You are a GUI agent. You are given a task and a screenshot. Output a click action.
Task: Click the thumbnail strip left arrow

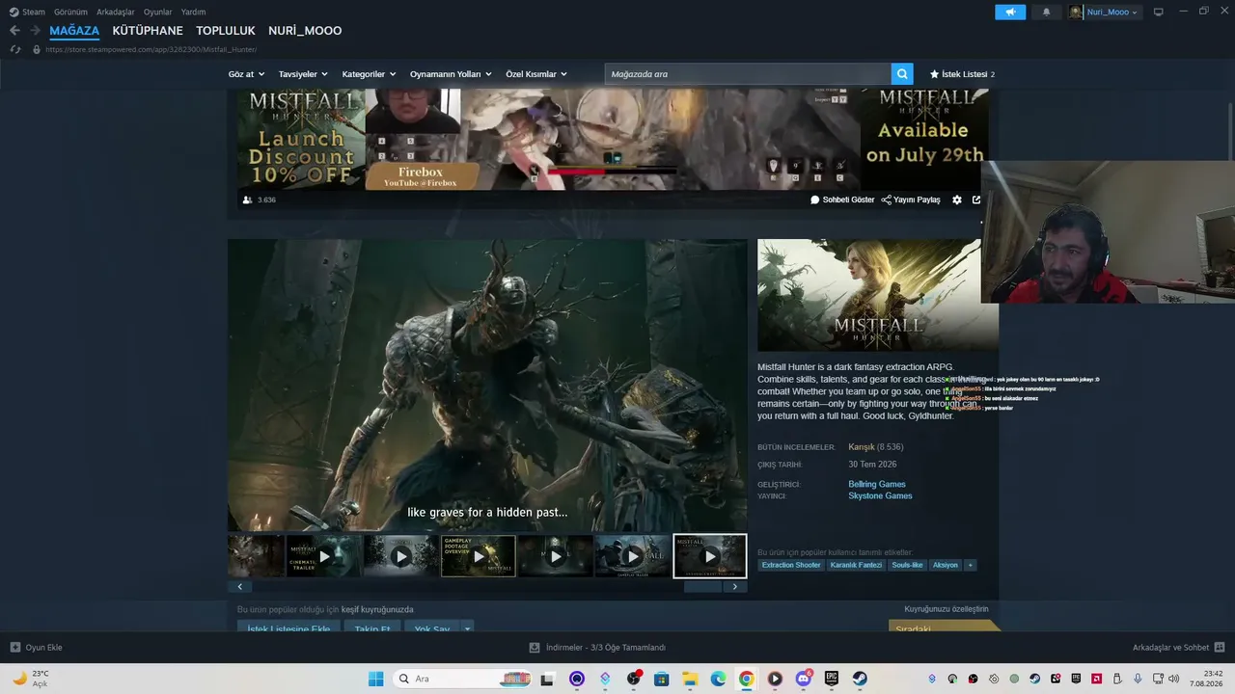239,586
